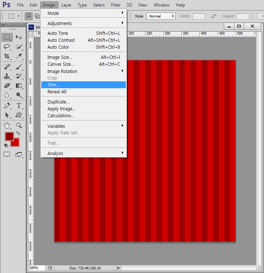Open the Filter menu
Image resolution: width=264 pixels, height=273 pixels.
tap(116, 5)
